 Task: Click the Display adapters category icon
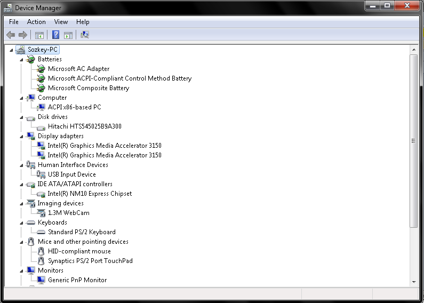coord(31,136)
